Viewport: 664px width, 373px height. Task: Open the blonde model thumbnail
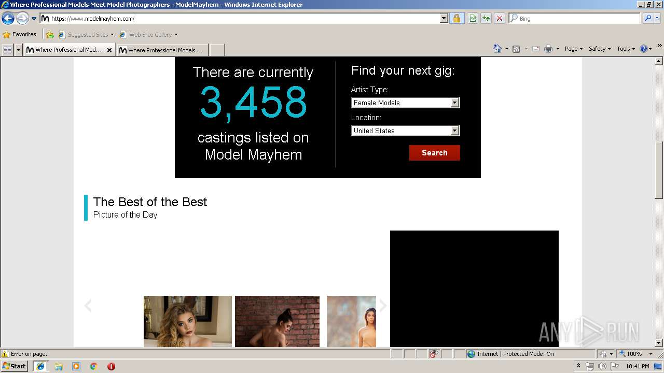click(188, 321)
